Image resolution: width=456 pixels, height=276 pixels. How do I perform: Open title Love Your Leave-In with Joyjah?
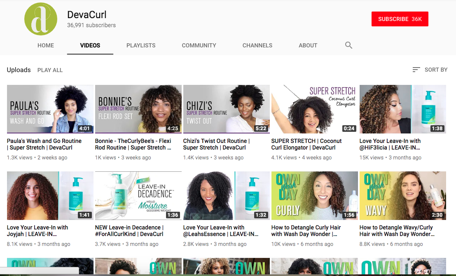point(37,231)
